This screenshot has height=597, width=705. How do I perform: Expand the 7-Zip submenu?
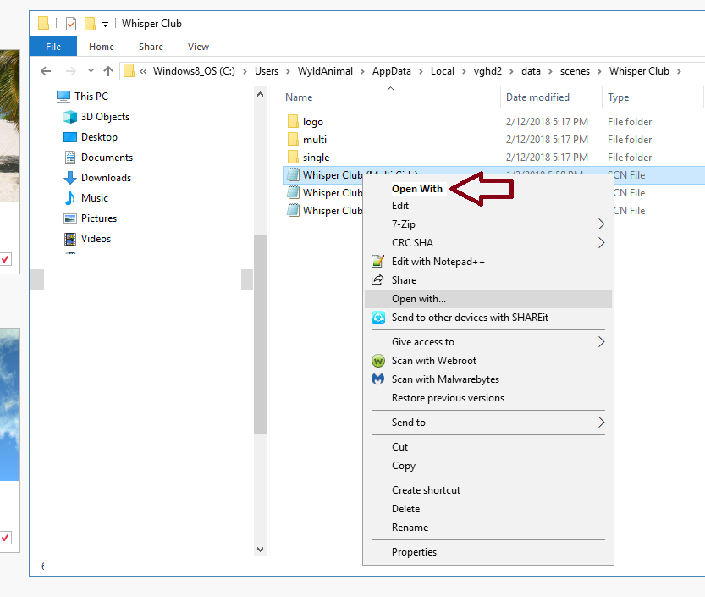click(x=602, y=224)
